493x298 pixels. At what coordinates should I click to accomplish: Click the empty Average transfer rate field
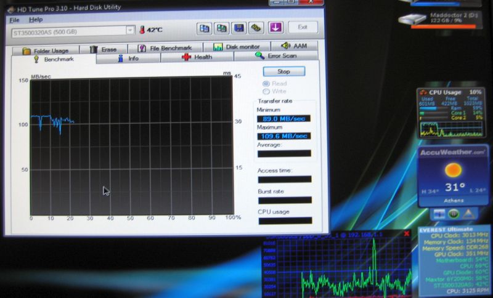click(284, 153)
